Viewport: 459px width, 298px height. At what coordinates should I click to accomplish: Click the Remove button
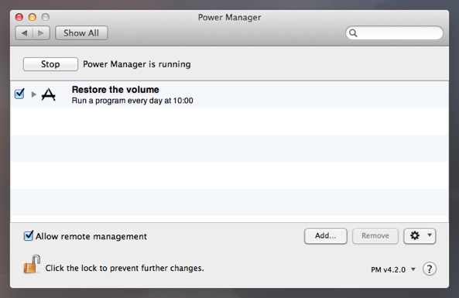pos(375,236)
